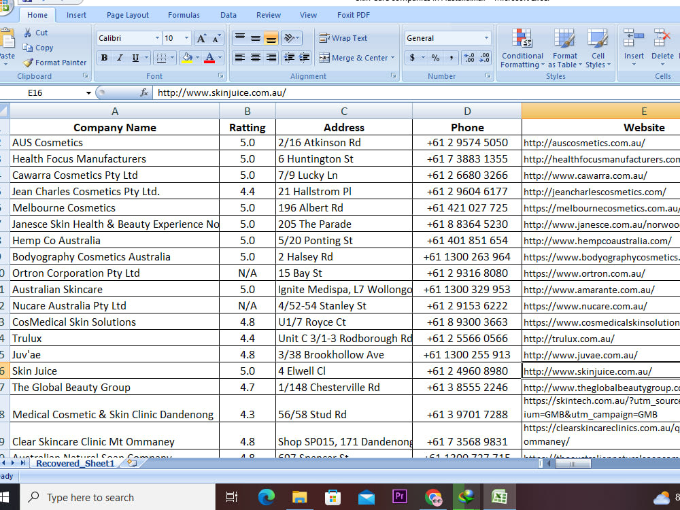Open the Font dropdown showing Calibri
The image size is (680, 510).
[128, 37]
